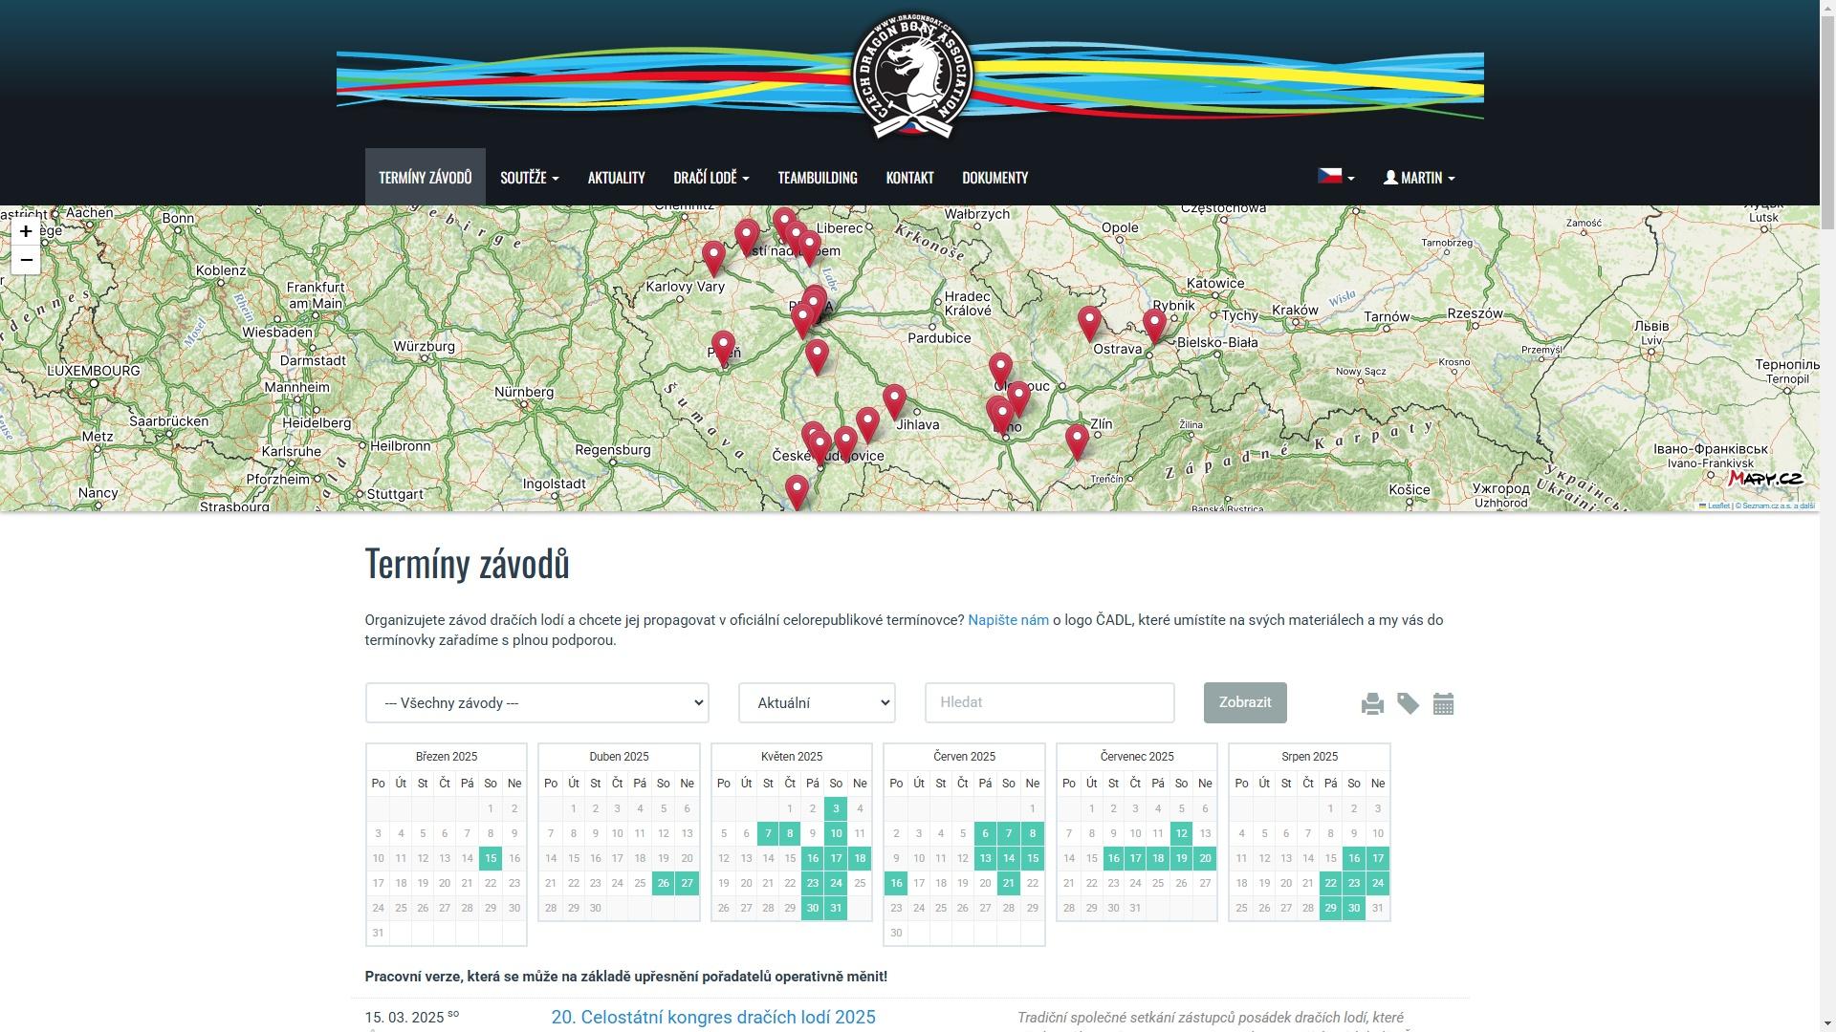Zoom in the map with plus button
The width and height of the screenshot is (1836, 1032).
point(26,231)
